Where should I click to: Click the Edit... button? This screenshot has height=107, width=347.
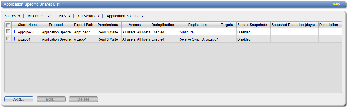(51, 99)
